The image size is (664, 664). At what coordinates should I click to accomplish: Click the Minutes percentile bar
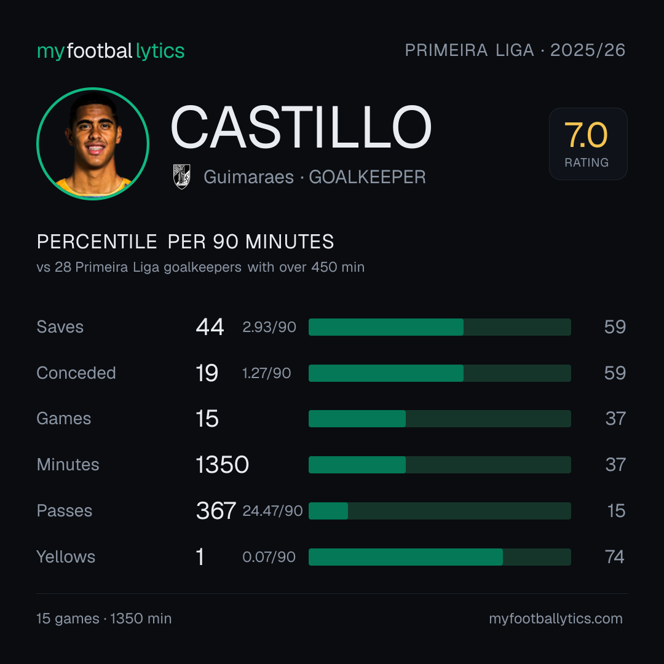pyautogui.click(x=440, y=465)
